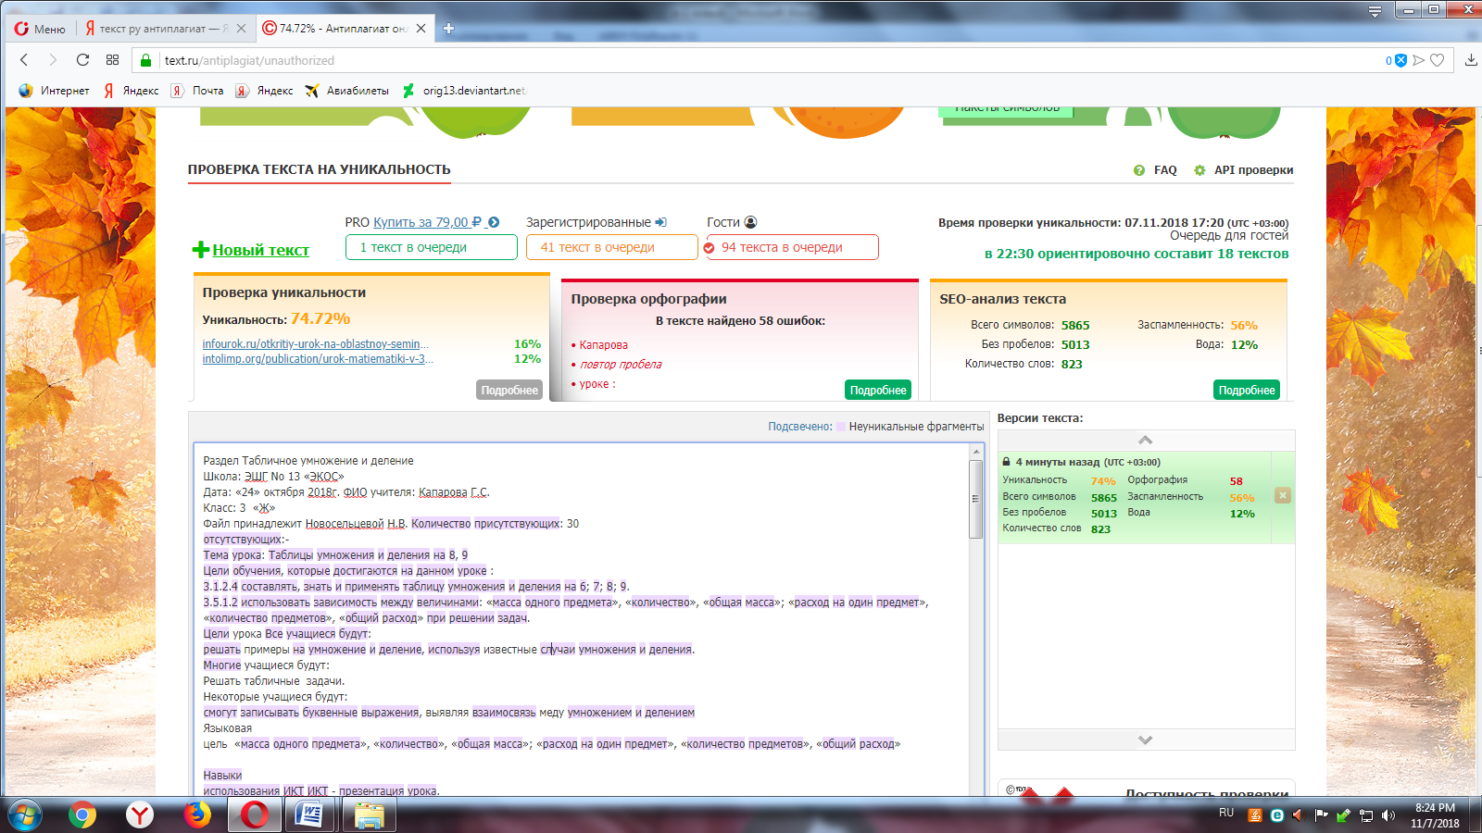1482x833 pixels.
Task: Follow the 'Купить за 79,00 ₽' PRO link
Action: (x=428, y=222)
